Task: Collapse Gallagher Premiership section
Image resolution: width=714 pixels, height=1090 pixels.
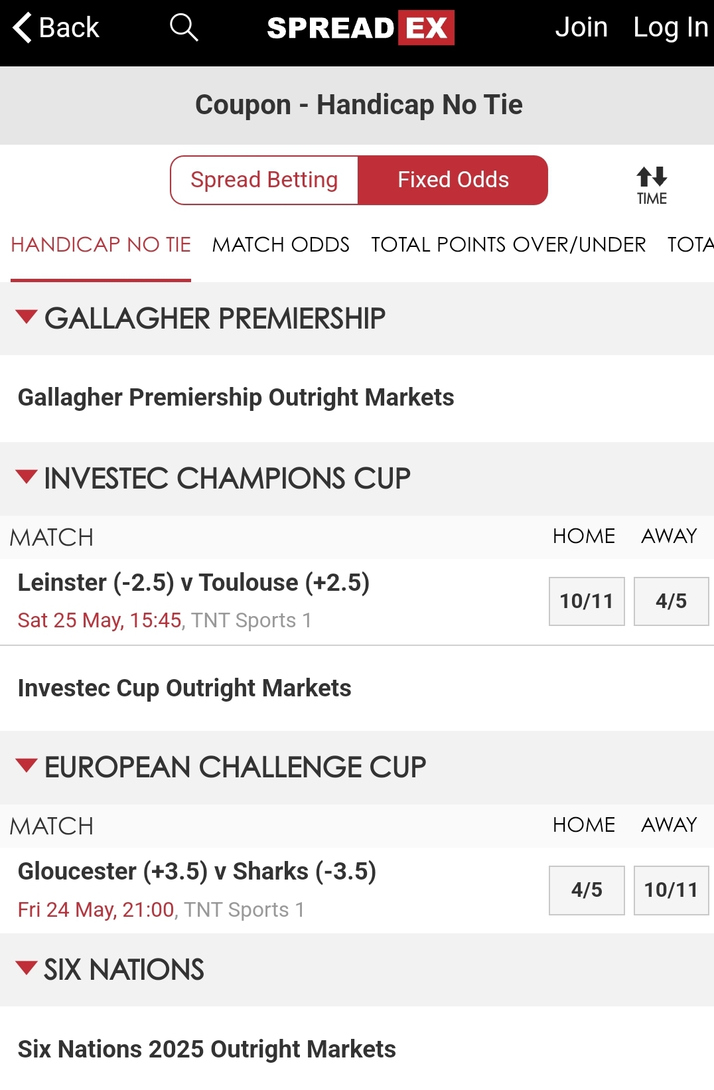Action: (x=27, y=317)
